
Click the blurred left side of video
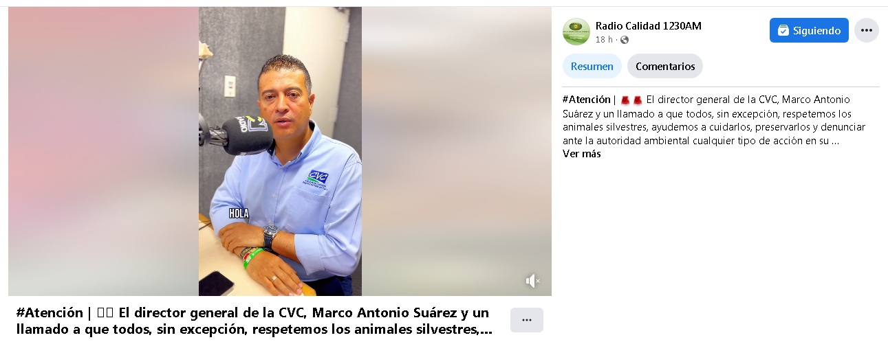point(103,151)
